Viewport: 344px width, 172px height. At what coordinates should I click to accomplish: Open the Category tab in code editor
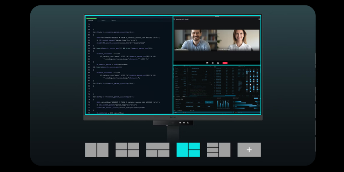point(114,20)
